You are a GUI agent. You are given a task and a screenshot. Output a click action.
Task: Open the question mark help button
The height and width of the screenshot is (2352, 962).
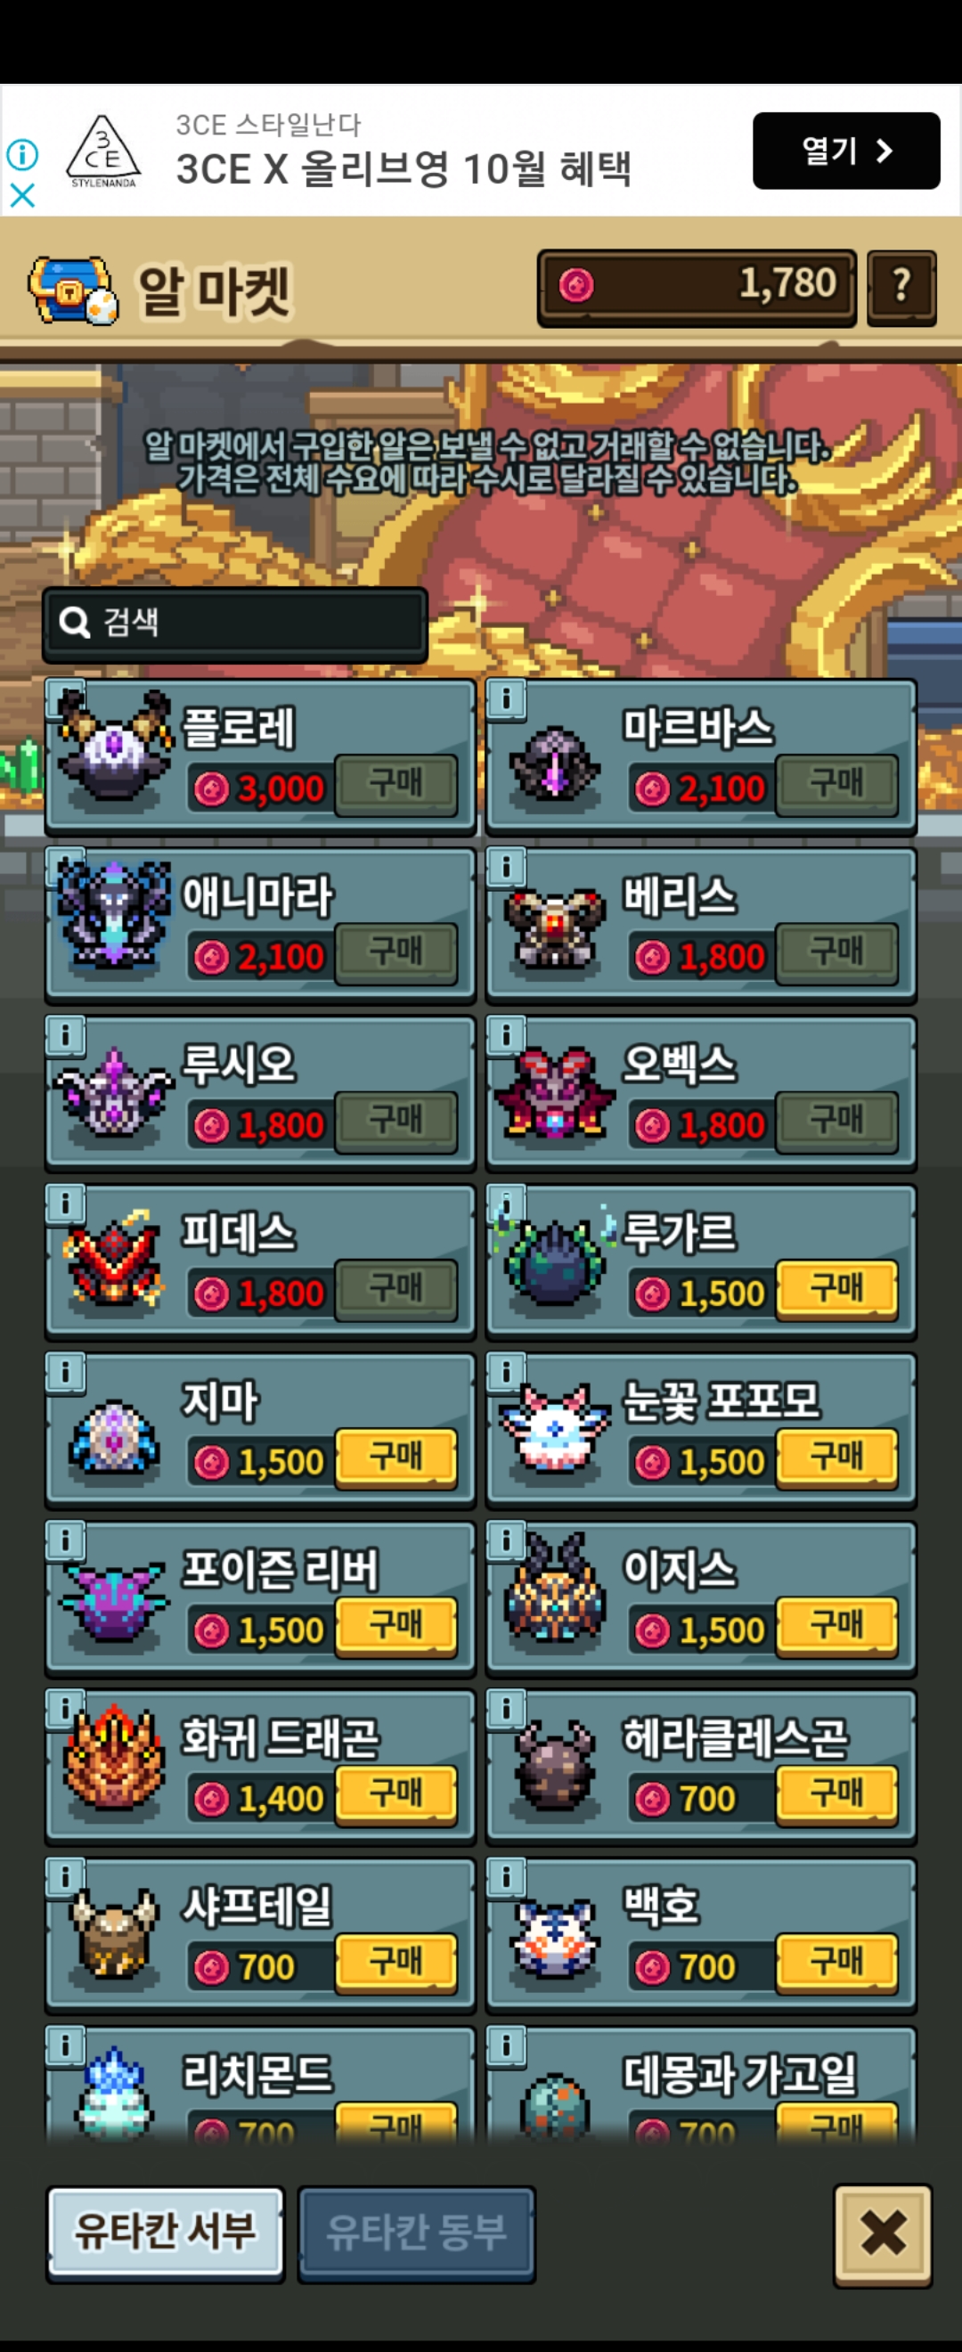pos(901,288)
